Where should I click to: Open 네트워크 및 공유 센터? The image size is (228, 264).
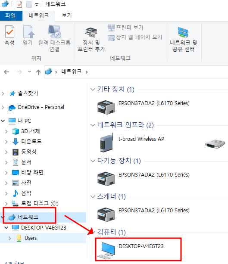[x=183, y=39]
